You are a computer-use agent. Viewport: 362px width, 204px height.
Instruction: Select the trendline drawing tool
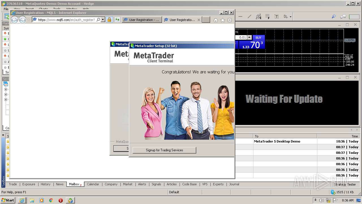249,17
